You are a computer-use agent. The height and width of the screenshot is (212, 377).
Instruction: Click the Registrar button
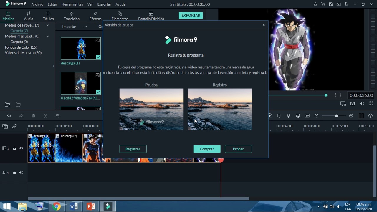pyautogui.click(x=133, y=149)
